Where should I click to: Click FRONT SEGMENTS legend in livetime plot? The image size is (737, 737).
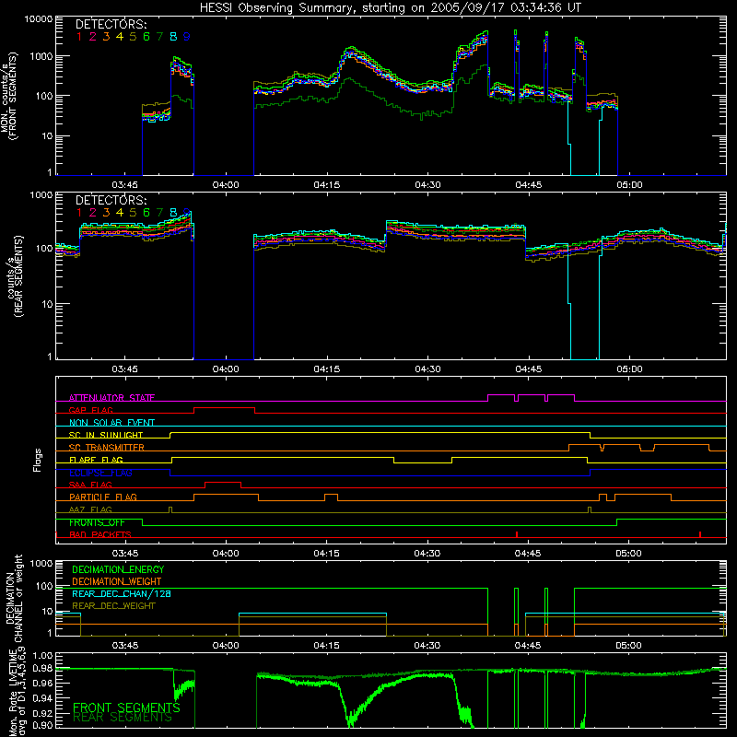(x=126, y=708)
